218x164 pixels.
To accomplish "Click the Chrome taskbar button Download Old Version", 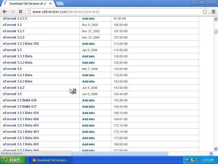I will 51,160.
